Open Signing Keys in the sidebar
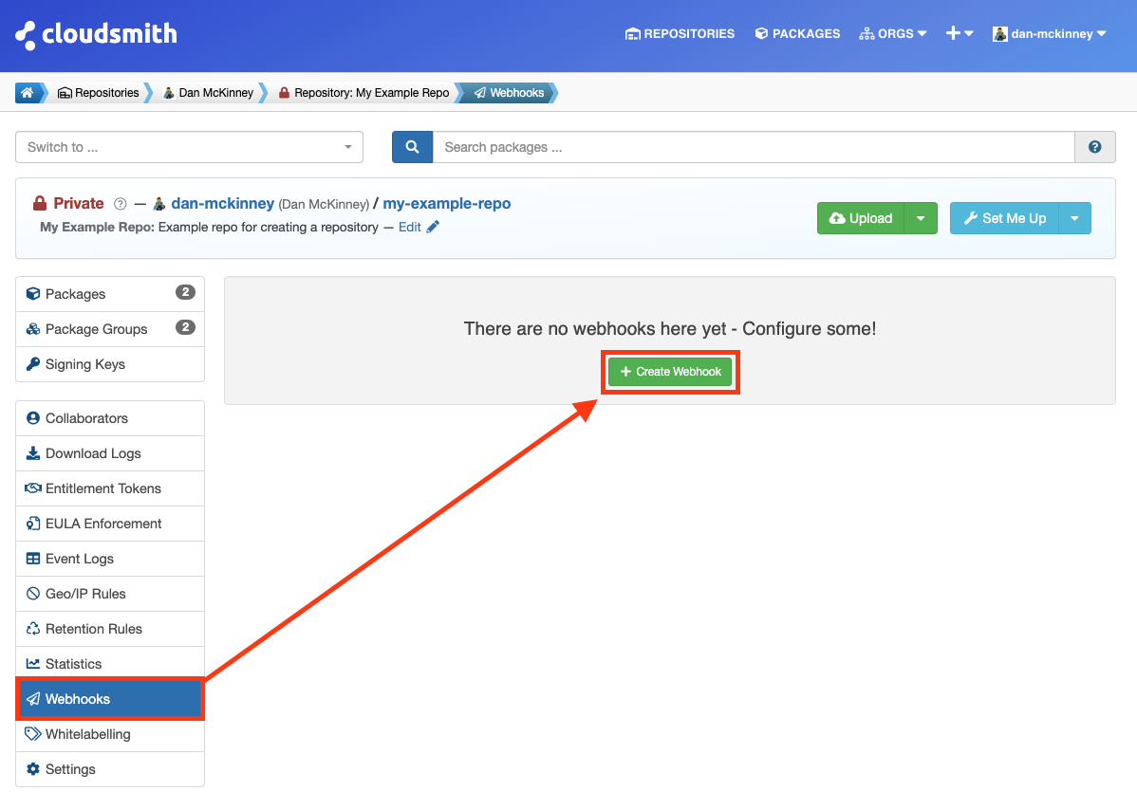1137x810 pixels. coord(110,364)
